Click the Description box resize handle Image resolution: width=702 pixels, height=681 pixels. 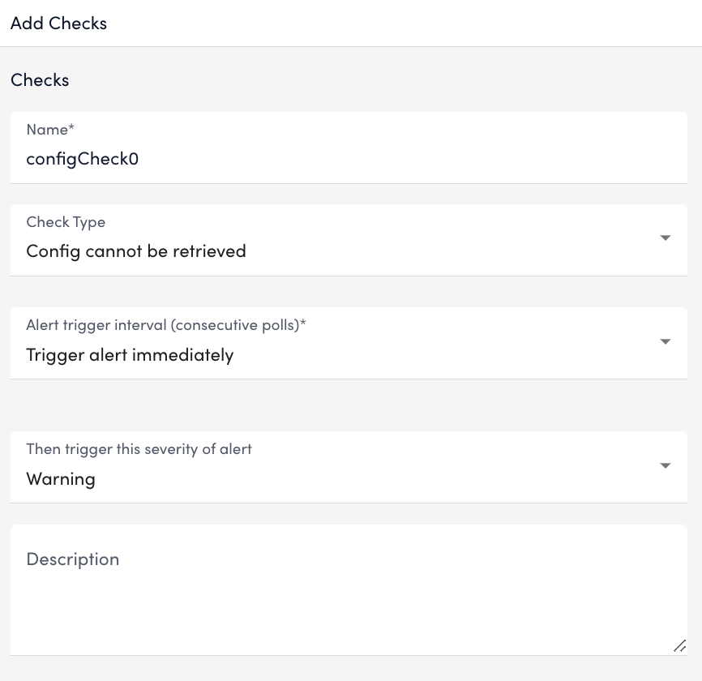[679, 645]
